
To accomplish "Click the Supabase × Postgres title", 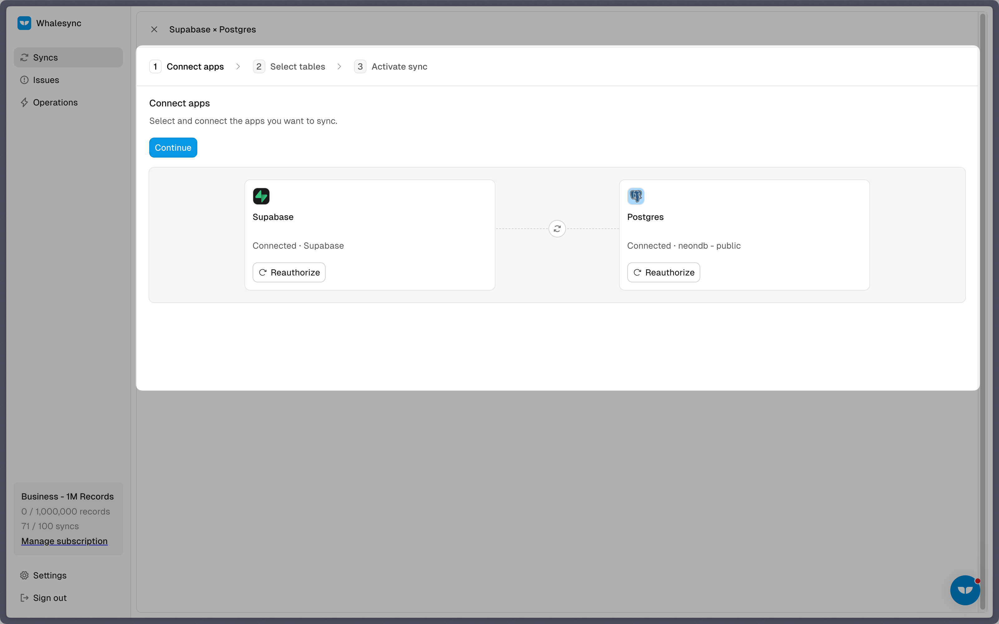I will [x=213, y=29].
